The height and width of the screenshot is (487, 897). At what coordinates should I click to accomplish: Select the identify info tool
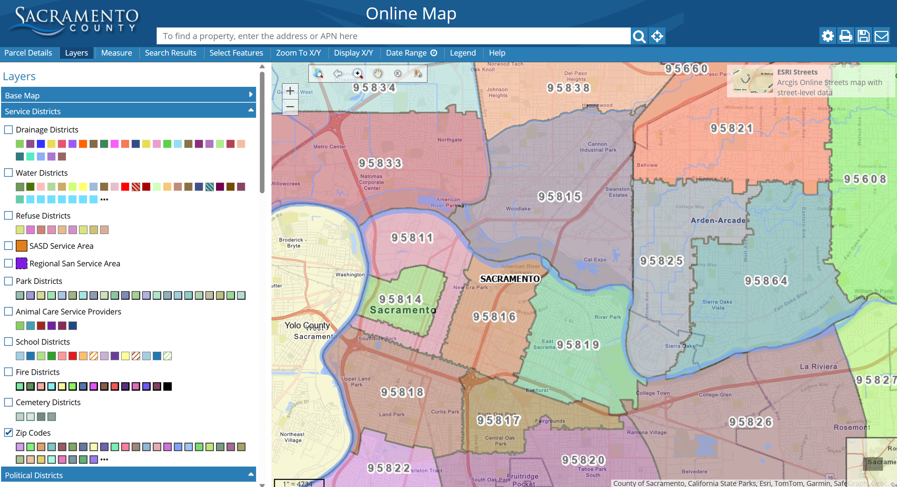[418, 74]
